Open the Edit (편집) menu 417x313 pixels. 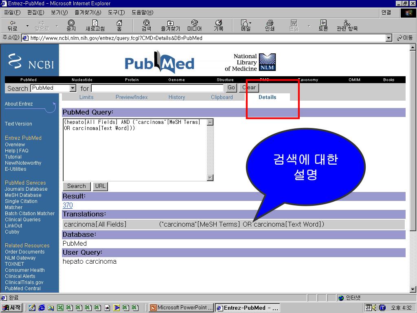(36, 13)
